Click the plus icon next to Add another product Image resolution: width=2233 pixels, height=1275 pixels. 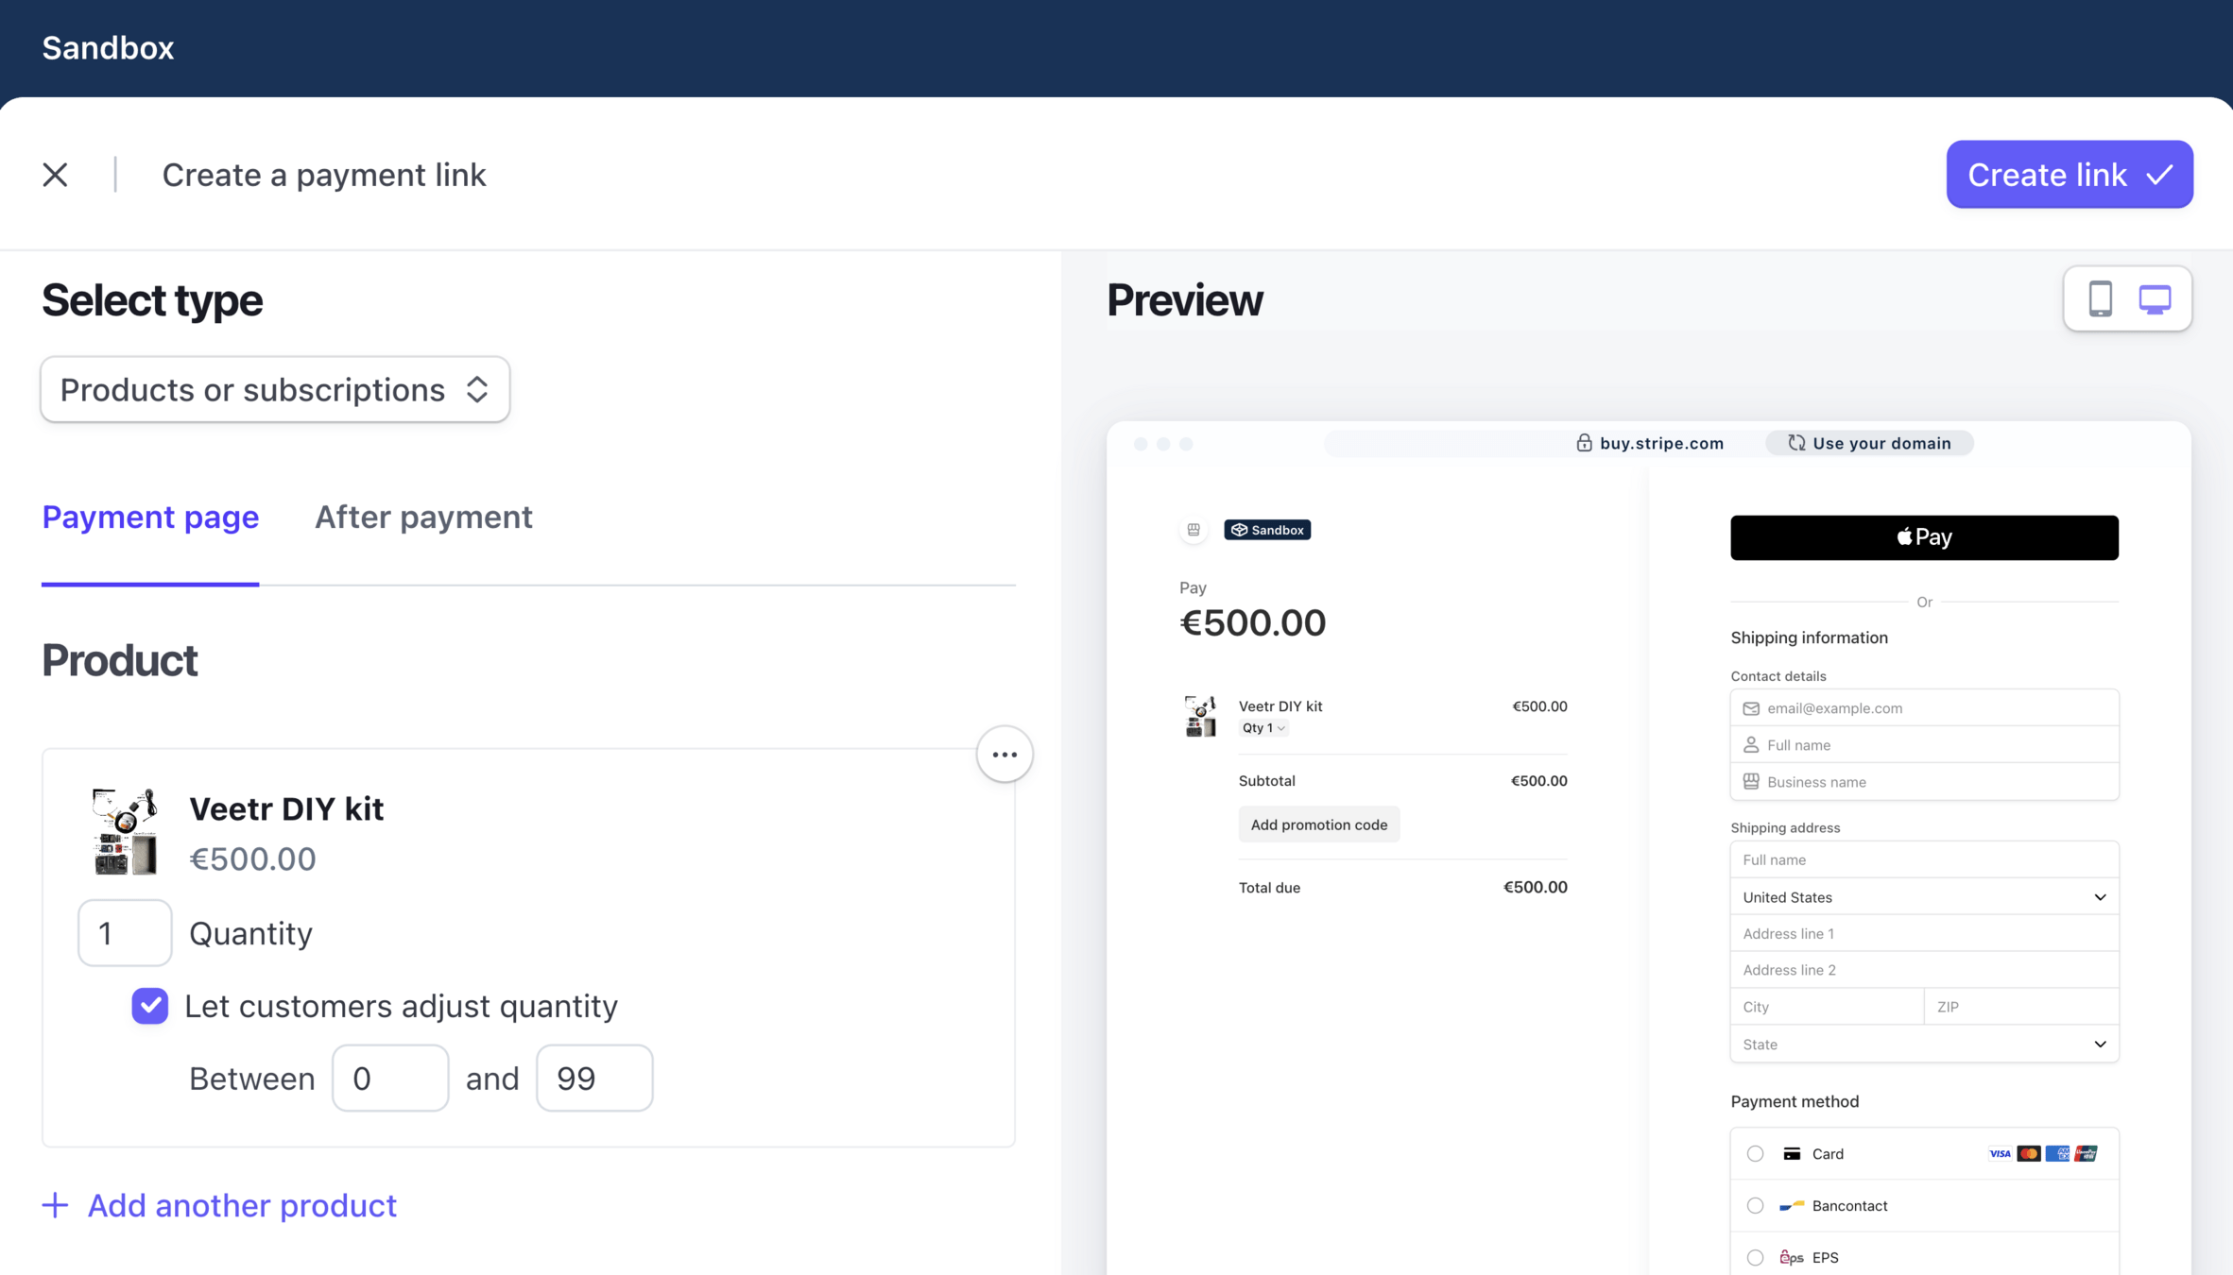click(56, 1205)
